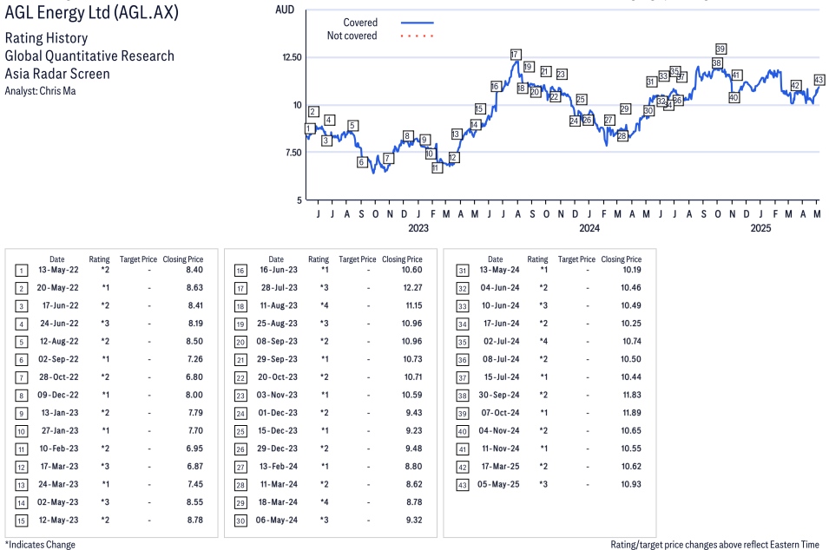The height and width of the screenshot is (550, 829).
Task: Select chart marker 16 on the price line
Action: (x=496, y=86)
